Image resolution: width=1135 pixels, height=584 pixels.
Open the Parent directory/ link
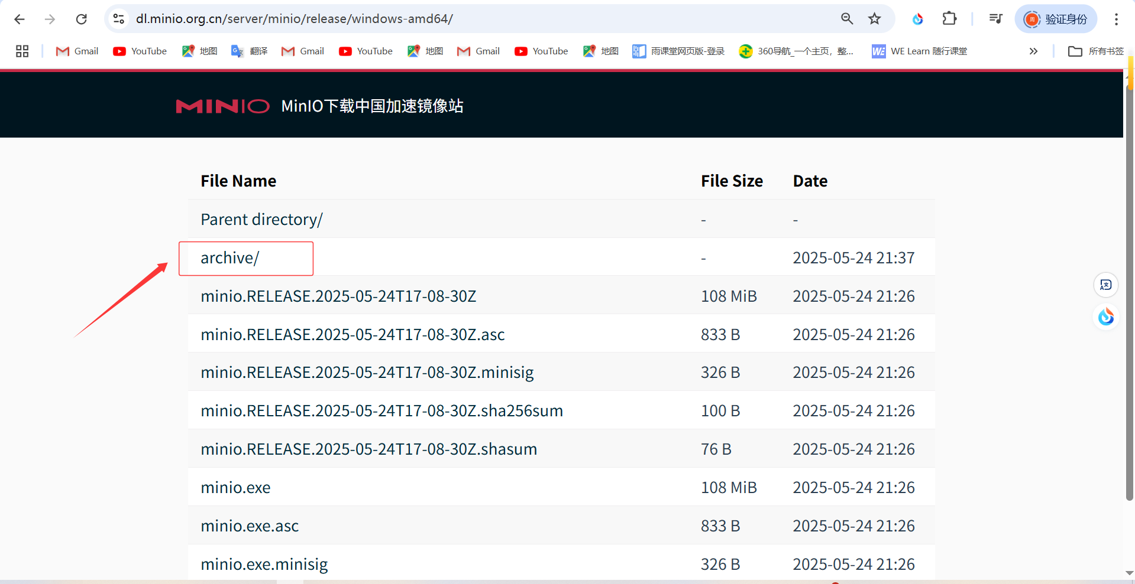(261, 220)
